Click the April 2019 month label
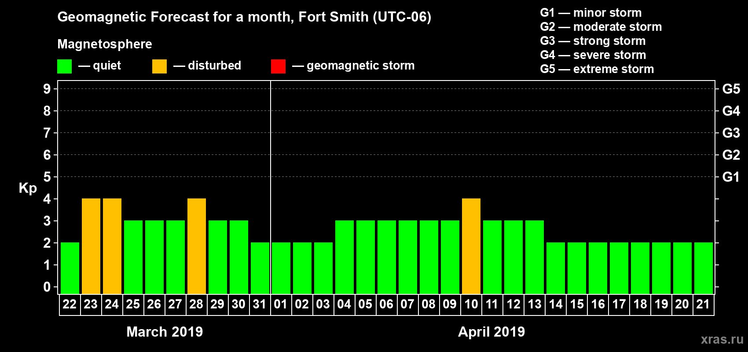This screenshot has width=748, height=352. (491, 332)
